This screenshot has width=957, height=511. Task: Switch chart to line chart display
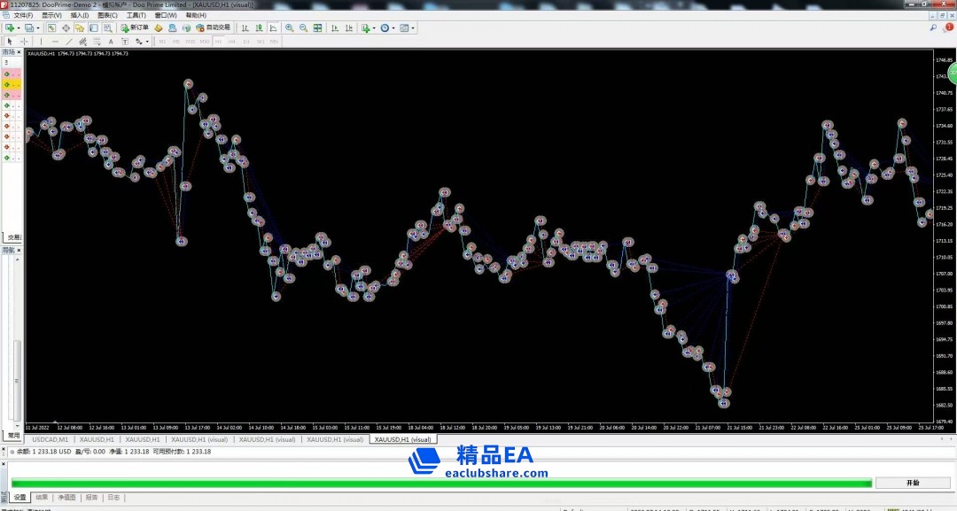pyautogui.click(x=273, y=28)
